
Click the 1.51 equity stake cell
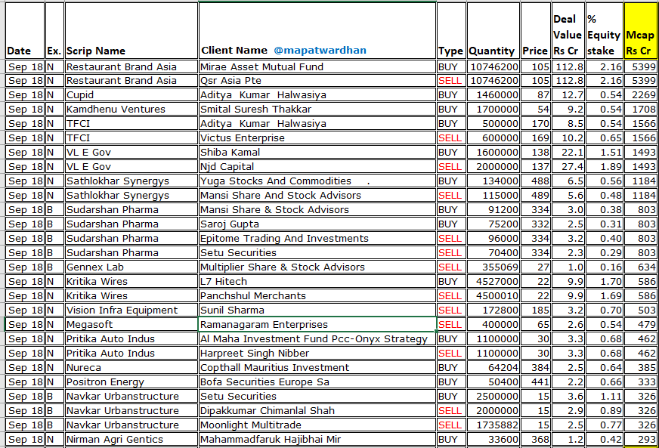coord(605,153)
